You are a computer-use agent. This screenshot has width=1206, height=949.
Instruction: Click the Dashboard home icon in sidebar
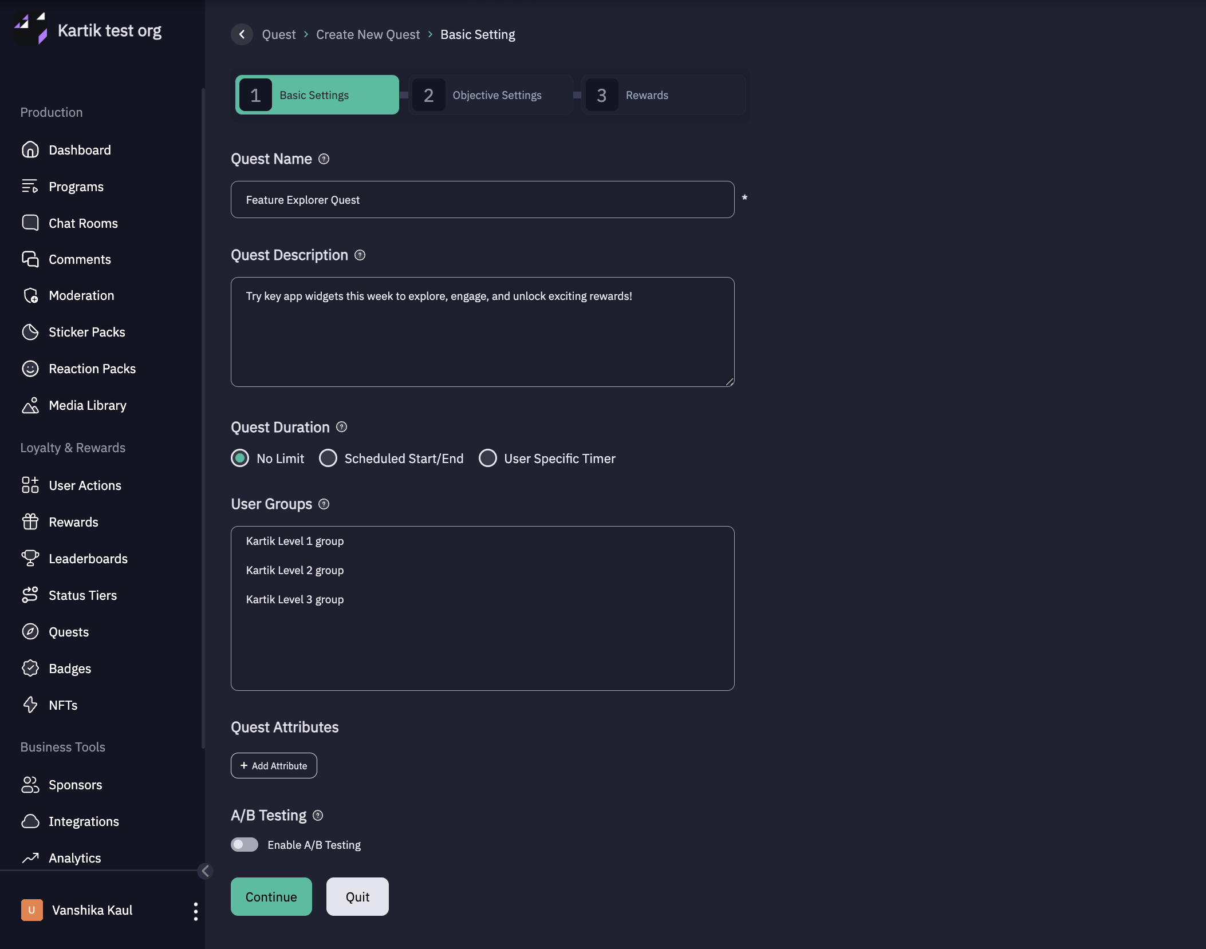click(30, 150)
